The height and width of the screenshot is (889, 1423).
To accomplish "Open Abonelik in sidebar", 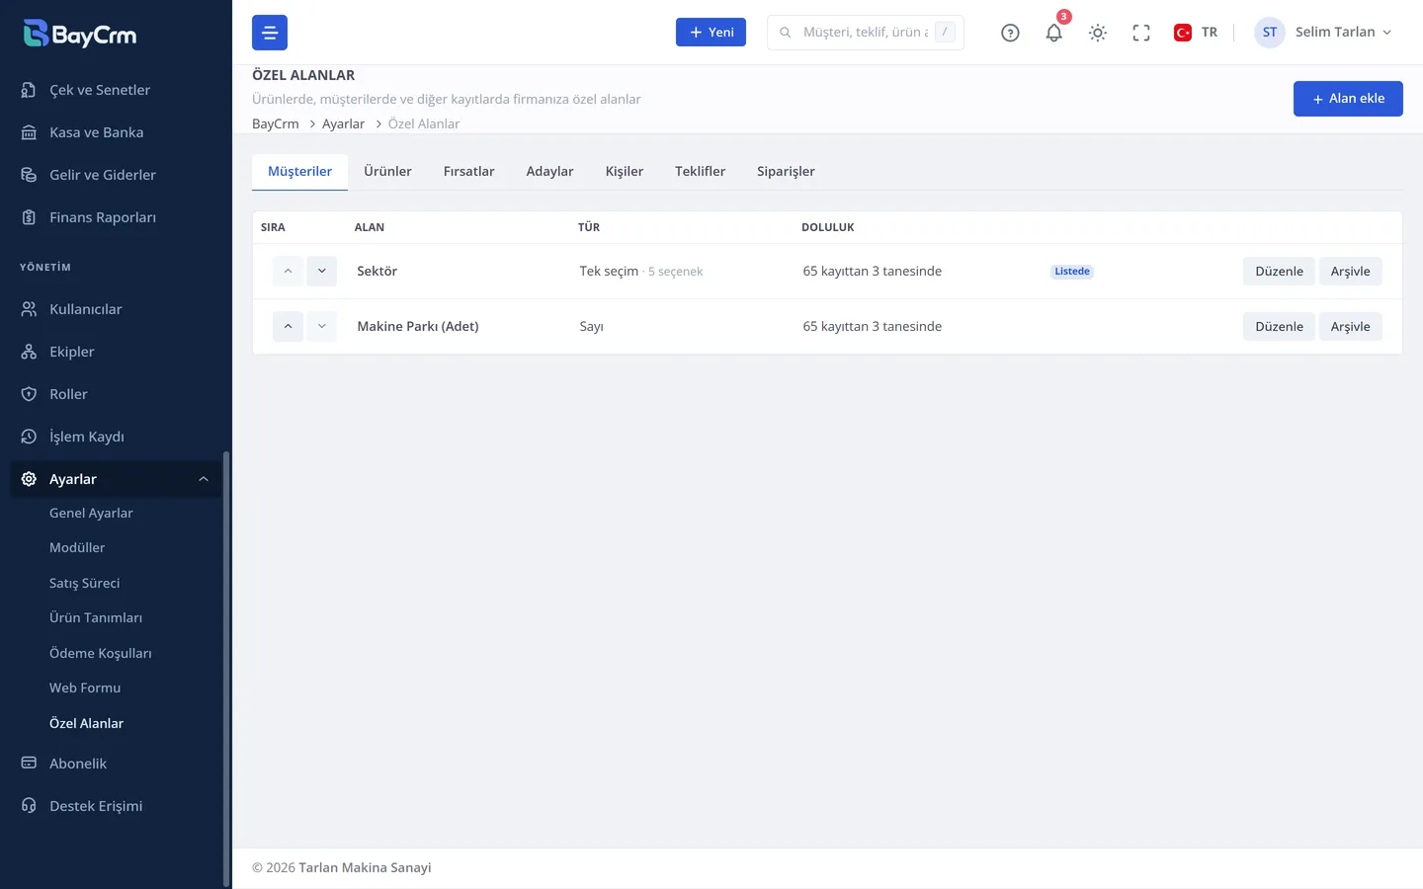I will point(116,764).
